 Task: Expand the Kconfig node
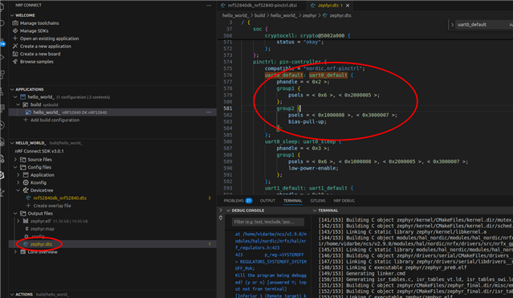point(18,182)
